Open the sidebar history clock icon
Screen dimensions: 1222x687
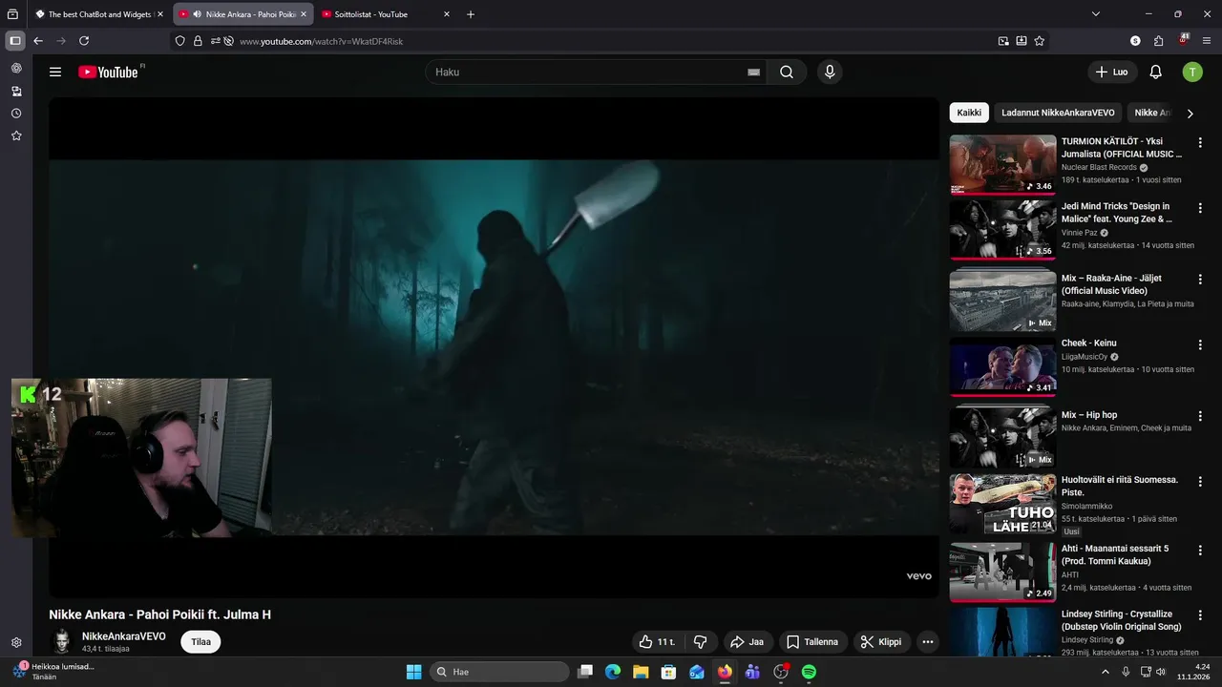coord(16,114)
